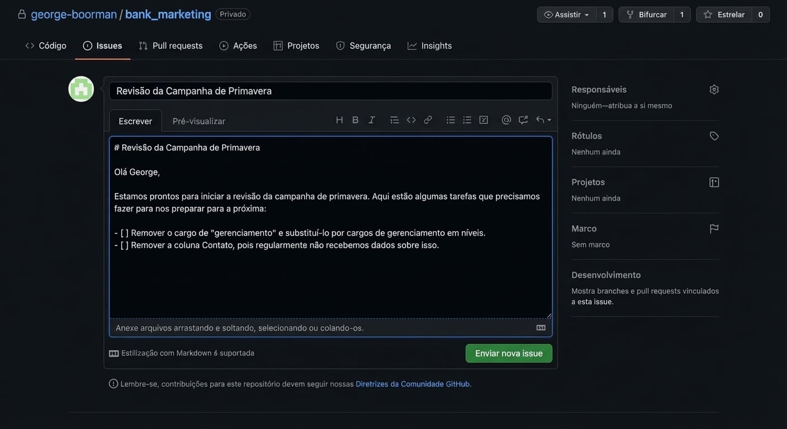
Task: Click the Privado visibility badge
Action: 233,15
